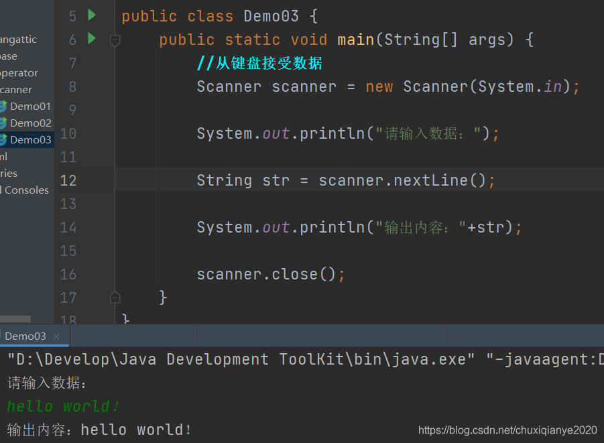Select 'ries' item in project tree
Image resolution: width=604 pixels, height=443 pixels.
9,174
